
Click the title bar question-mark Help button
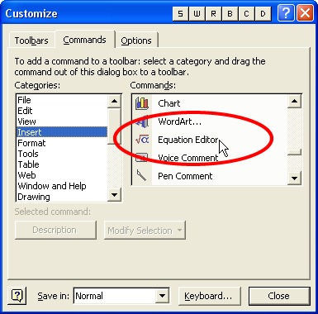tap(286, 13)
